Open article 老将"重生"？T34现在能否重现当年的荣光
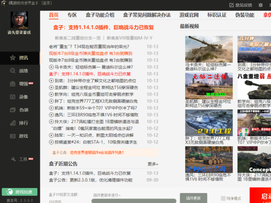 click(x=89, y=47)
